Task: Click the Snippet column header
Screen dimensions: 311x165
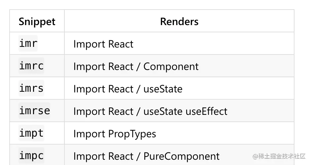Action: click(x=37, y=22)
